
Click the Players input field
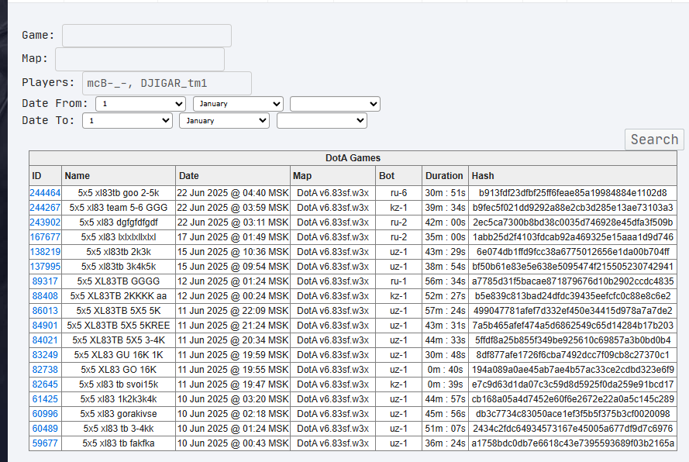pos(167,83)
